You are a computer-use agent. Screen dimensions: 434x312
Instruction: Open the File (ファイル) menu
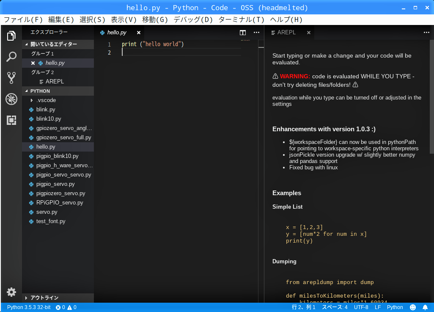(x=23, y=19)
